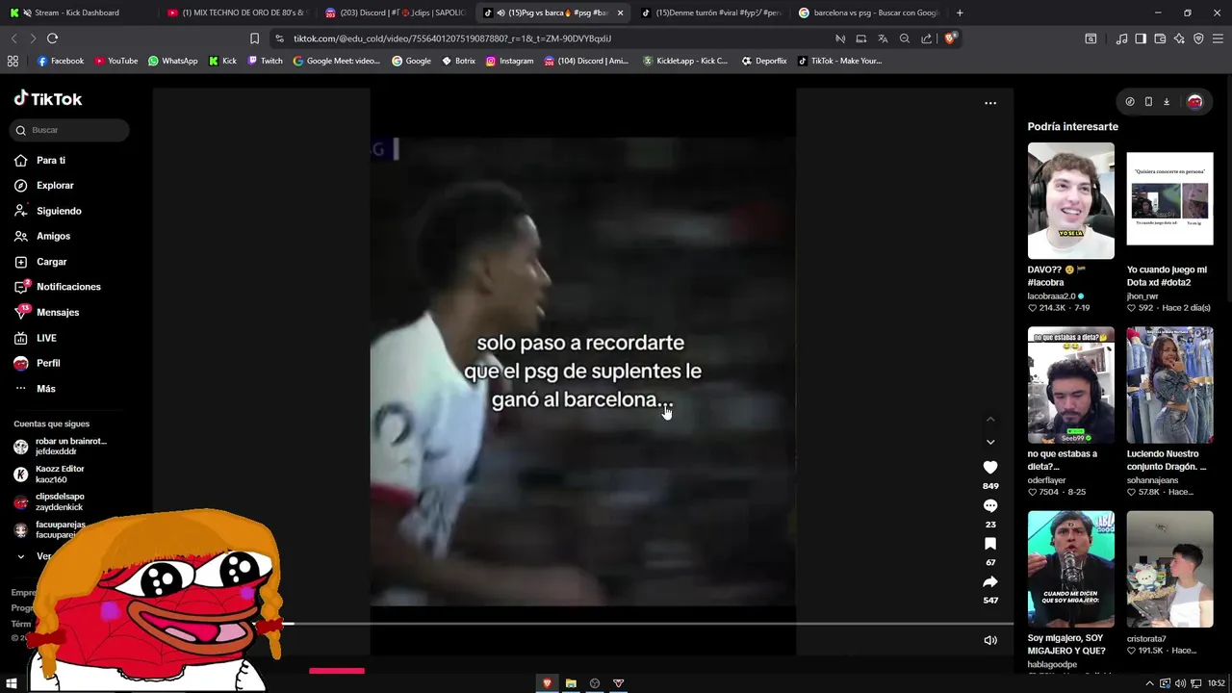Go to TikTok home via the logo
This screenshot has width=1232, height=693.
point(48,98)
